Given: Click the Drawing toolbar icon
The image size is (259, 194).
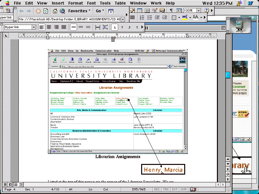Looking at the screenshot, I should pos(155,11).
